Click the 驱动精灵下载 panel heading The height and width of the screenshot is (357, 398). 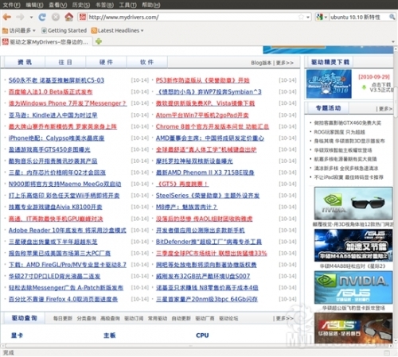click(330, 62)
